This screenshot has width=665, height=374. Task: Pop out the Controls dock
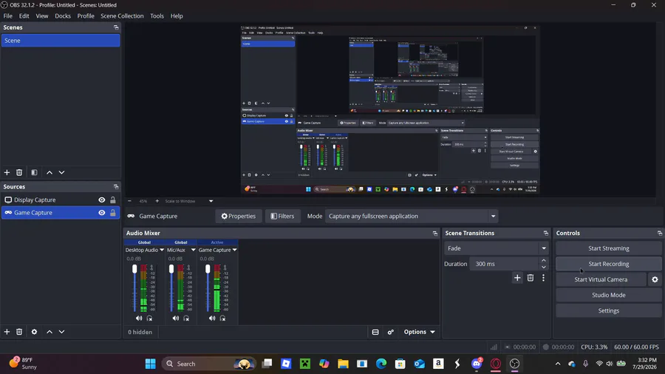660,234
